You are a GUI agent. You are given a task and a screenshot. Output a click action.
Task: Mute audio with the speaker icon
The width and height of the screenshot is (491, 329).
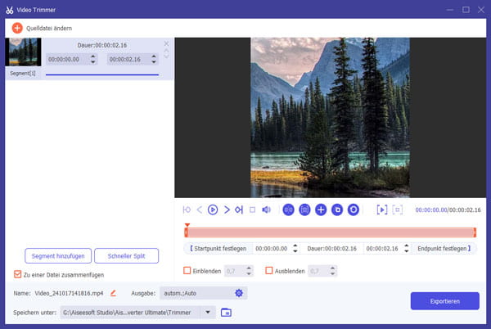(x=266, y=210)
